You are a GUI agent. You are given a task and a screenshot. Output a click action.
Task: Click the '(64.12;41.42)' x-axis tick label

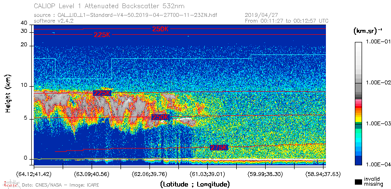[34, 175]
